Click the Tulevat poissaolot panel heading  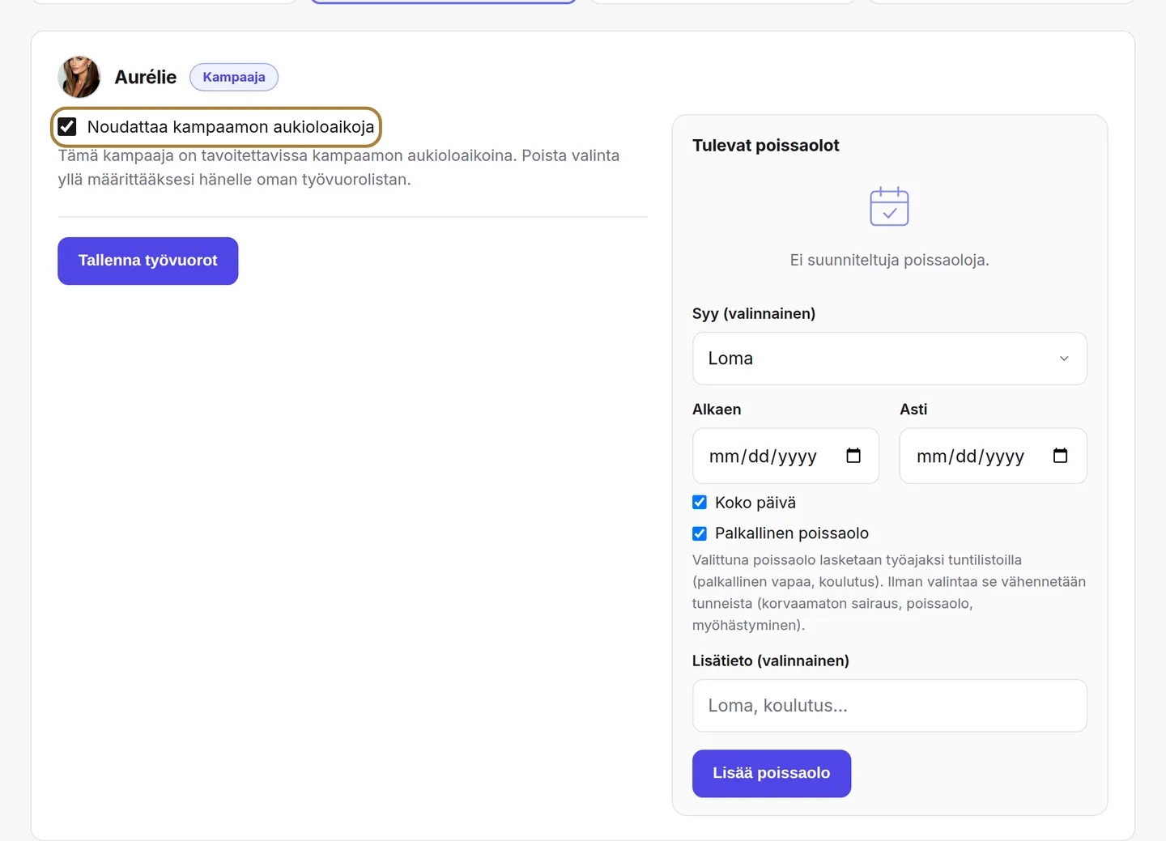tap(766, 146)
